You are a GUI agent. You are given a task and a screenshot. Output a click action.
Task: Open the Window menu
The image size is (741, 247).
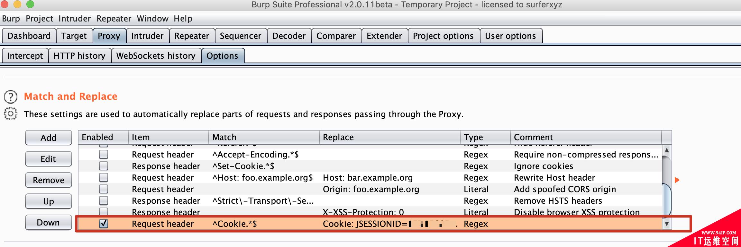[x=152, y=19]
